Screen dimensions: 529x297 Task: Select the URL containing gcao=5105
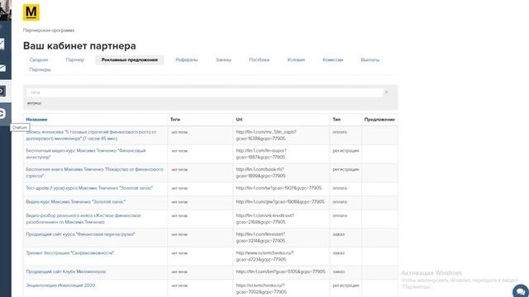[281, 271]
